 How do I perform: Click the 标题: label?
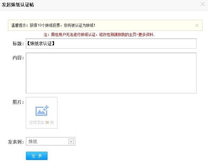[x=18, y=43]
